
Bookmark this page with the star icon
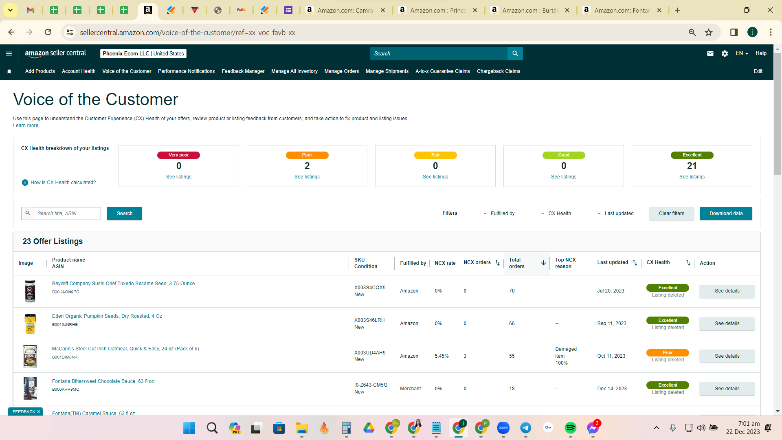(x=709, y=32)
